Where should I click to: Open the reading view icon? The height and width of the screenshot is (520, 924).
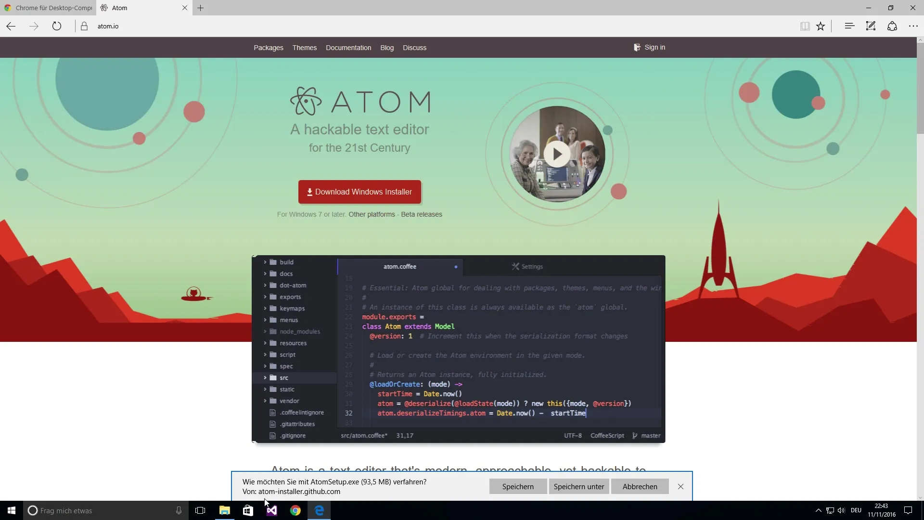[x=805, y=26]
